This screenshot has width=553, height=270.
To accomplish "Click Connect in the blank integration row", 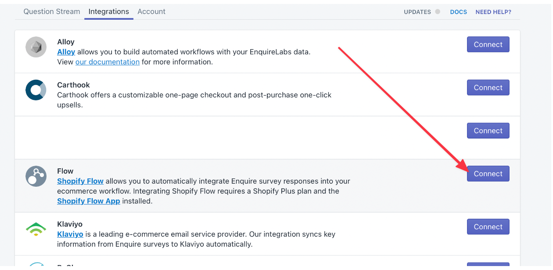I will point(488,131).
